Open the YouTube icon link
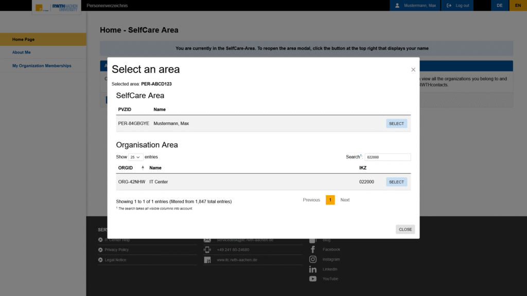 coord(313,279)
